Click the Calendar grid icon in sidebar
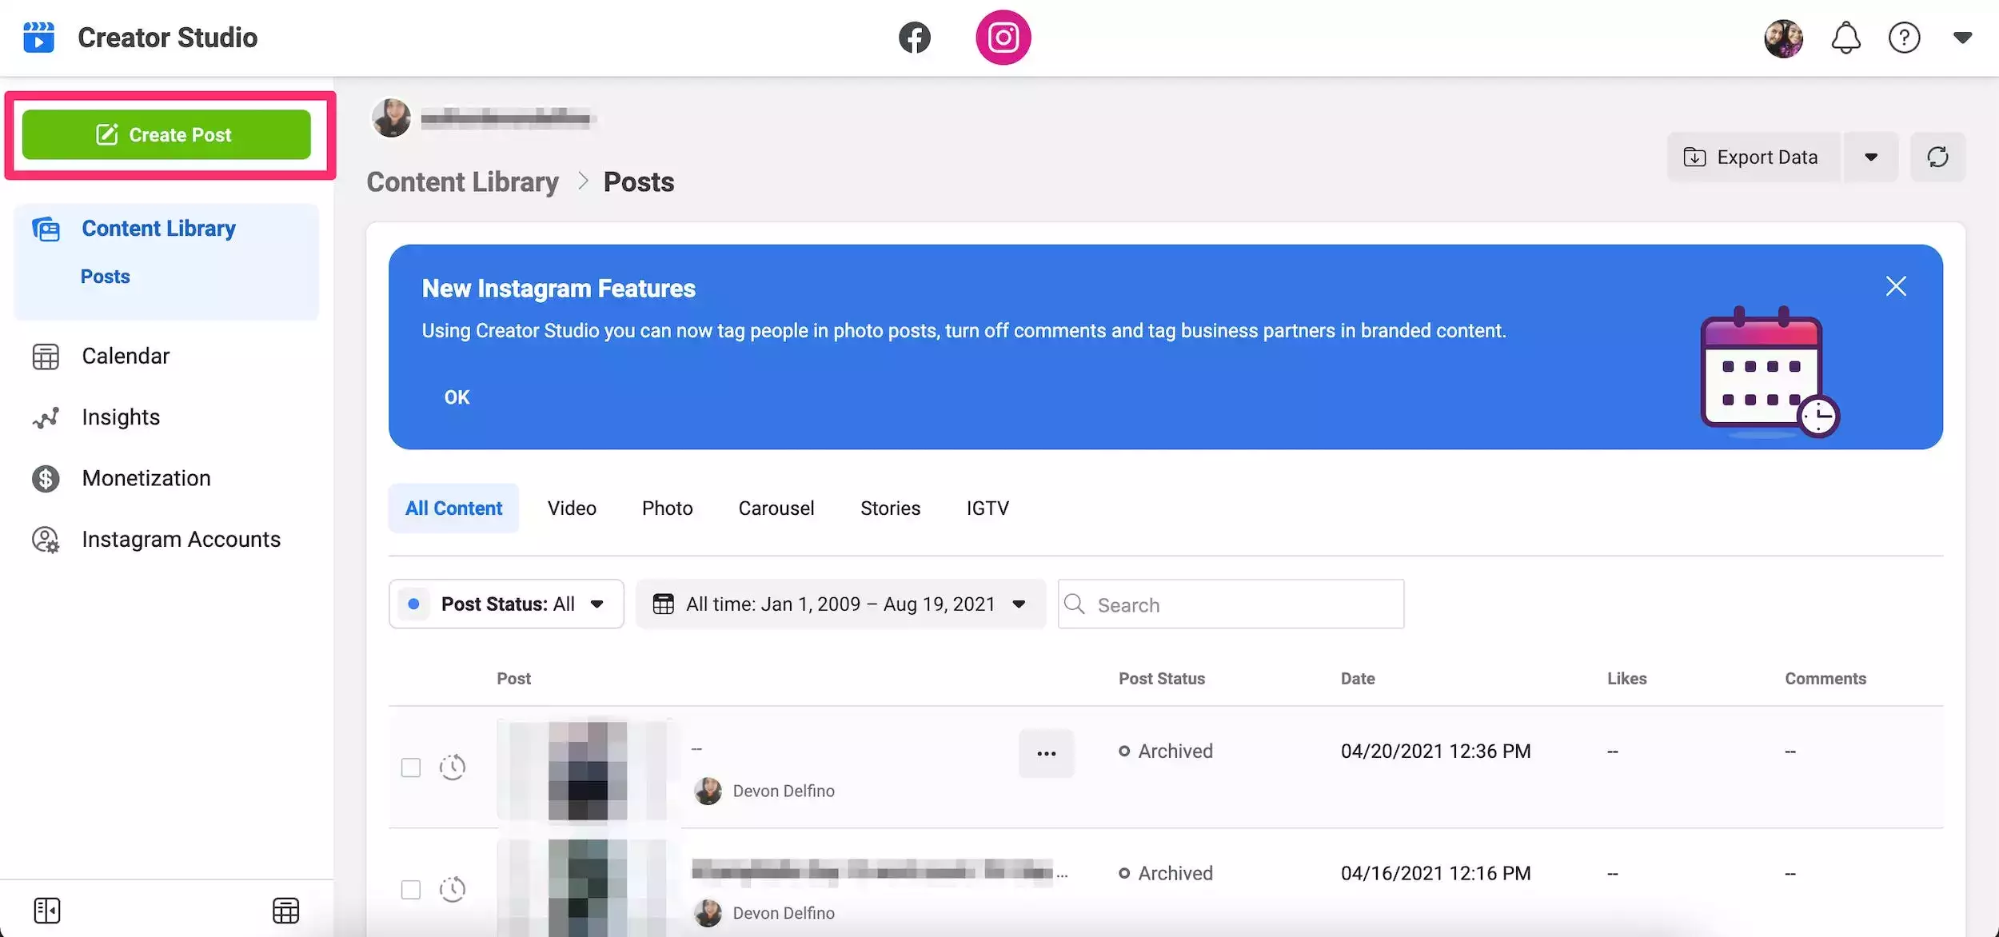1999x937 pixels. (x=46, y=357)
